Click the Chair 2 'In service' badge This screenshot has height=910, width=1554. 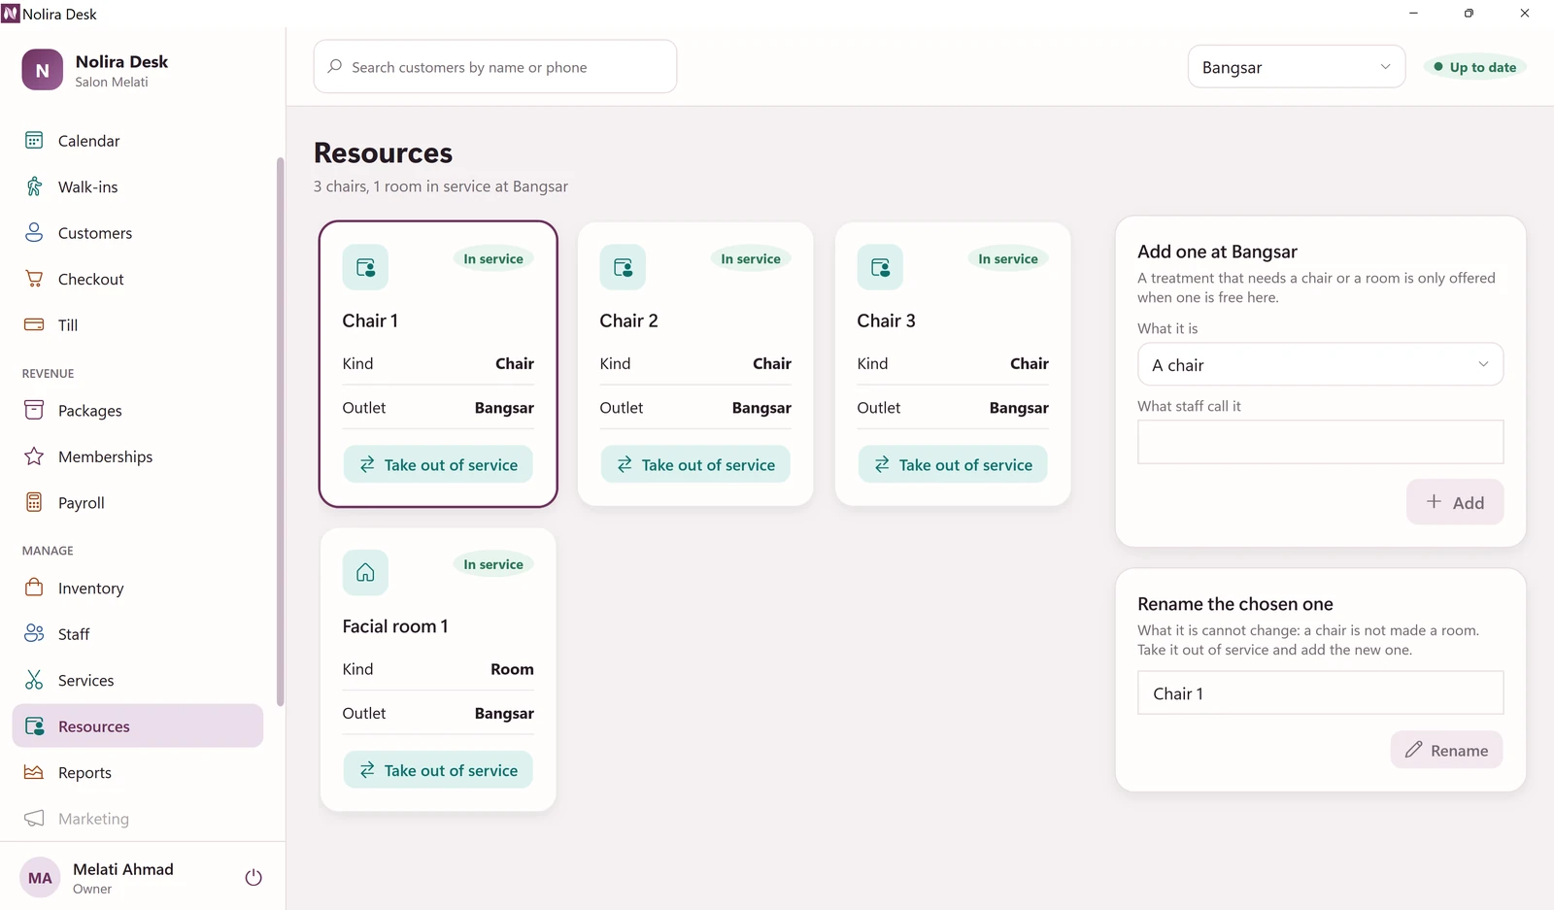[750, 259]
